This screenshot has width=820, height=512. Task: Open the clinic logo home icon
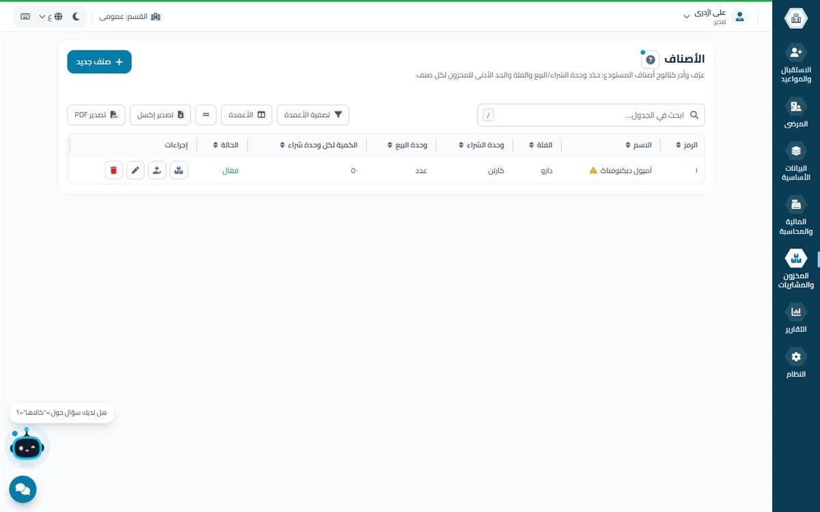795,18
